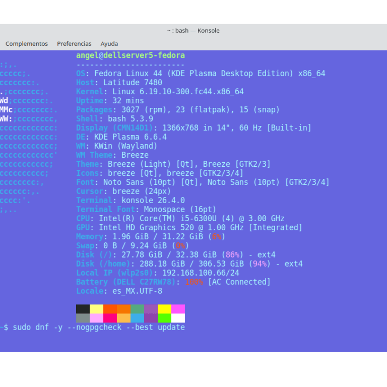Click the sky blue block in bottom palette row
Screen dimensions: 387x387
137,318
